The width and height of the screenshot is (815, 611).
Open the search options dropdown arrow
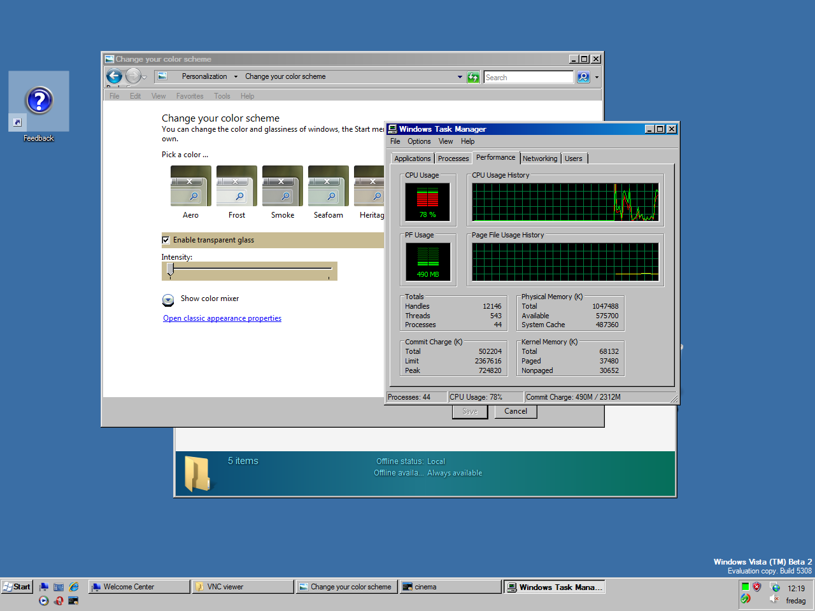pyautogui.click(x=597, y=77)
